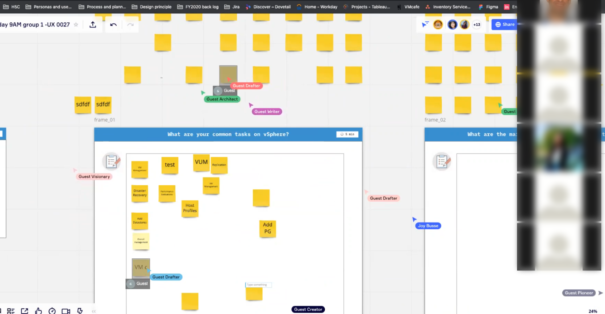Open the Inventory Service bookmark

448,7
